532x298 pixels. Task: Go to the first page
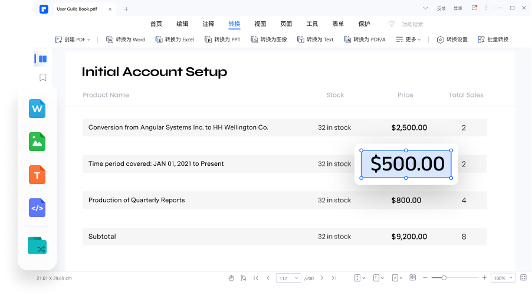pos(256,278)
